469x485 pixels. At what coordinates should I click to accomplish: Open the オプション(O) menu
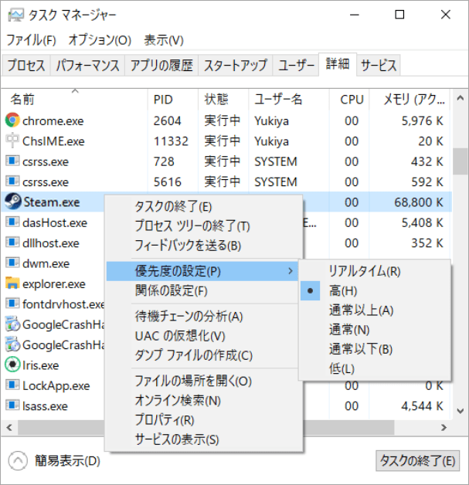pos(100,40)
